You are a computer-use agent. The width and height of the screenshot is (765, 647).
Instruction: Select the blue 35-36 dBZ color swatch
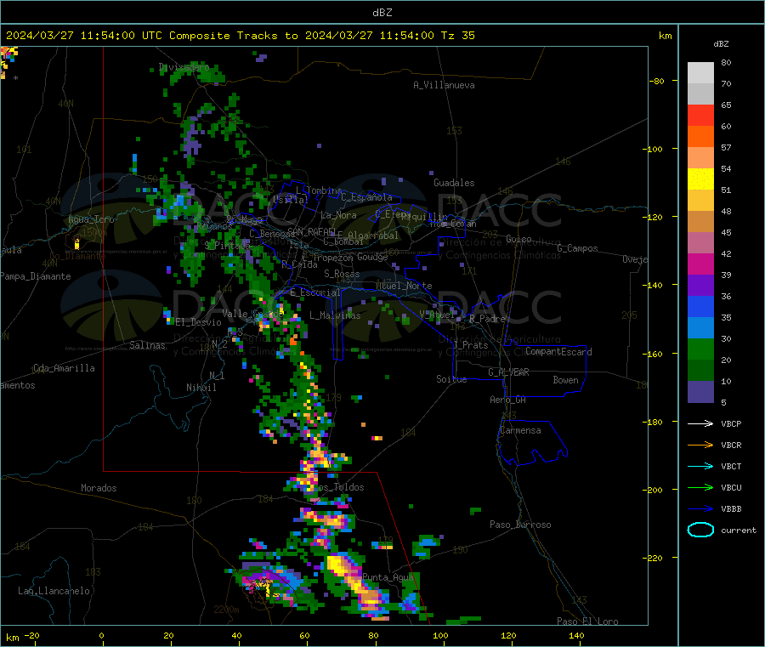tap(700, 306)
